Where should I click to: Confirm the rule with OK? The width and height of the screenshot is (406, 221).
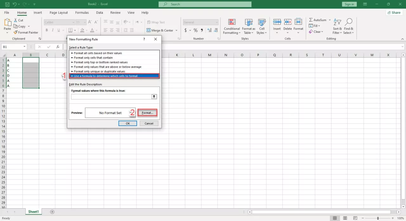(128, 123)
